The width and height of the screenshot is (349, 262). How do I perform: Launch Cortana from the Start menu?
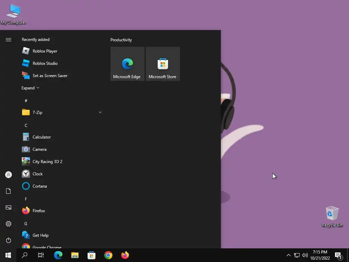(62, 186)
